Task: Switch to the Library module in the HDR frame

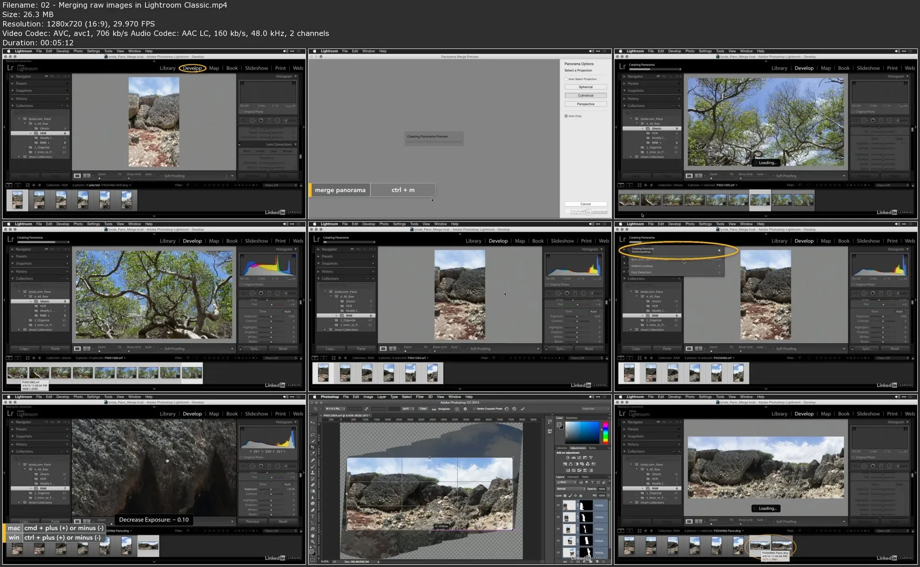Action: [x=168, y=68]
